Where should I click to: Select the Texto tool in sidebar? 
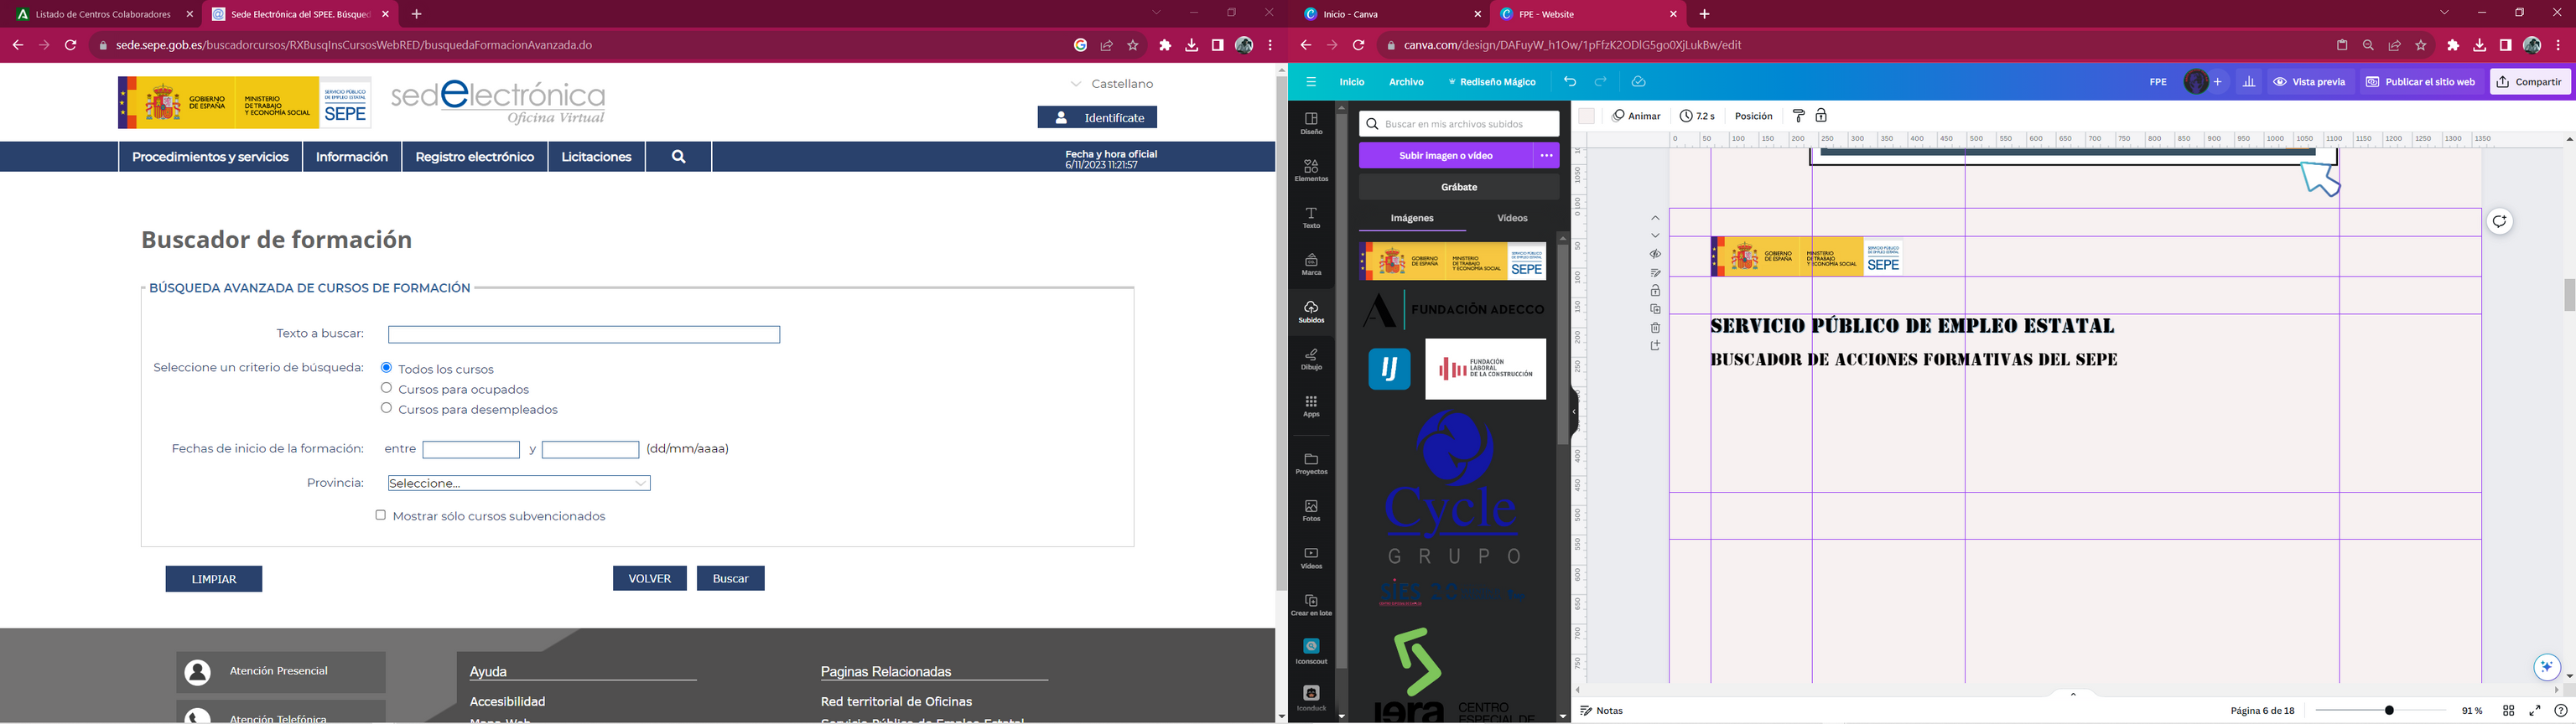click(x=1311, y=217)
